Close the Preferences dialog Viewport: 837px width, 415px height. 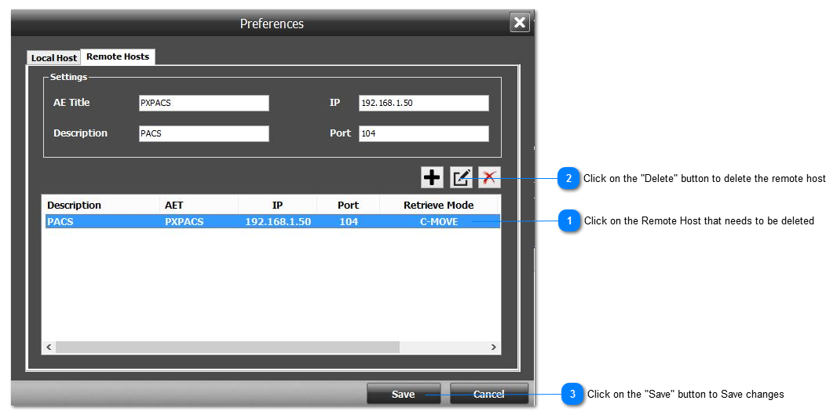[x=520, y=23]
